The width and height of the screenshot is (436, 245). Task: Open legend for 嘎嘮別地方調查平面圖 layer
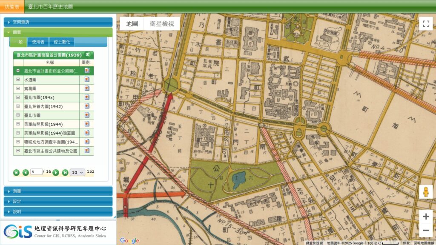pos(87,142)
